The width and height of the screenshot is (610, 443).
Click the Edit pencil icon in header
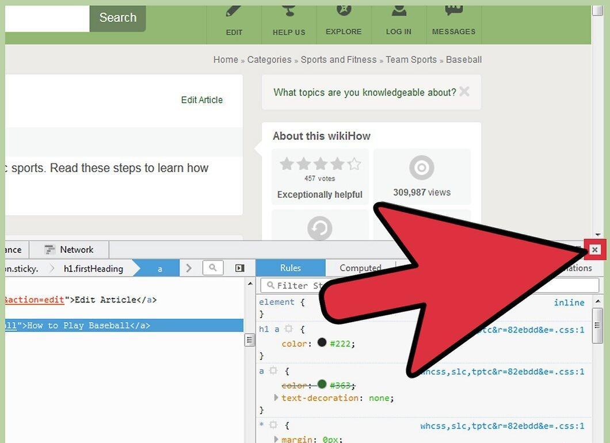coord(234,10)
